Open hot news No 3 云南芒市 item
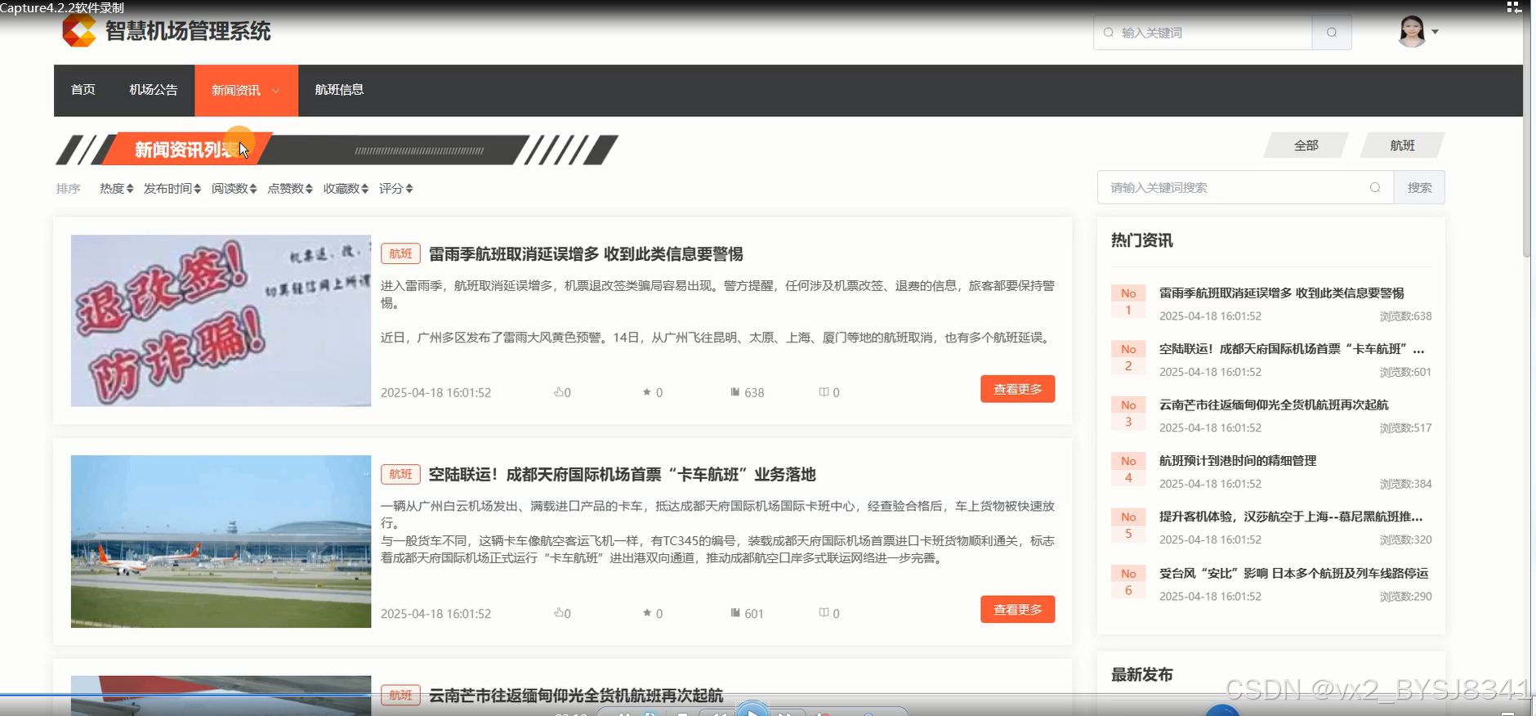 pyautogui.click(x=1274, y=405)
